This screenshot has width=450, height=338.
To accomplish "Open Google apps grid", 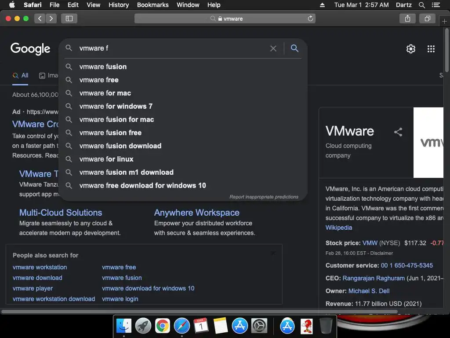I will coord(431,49).
